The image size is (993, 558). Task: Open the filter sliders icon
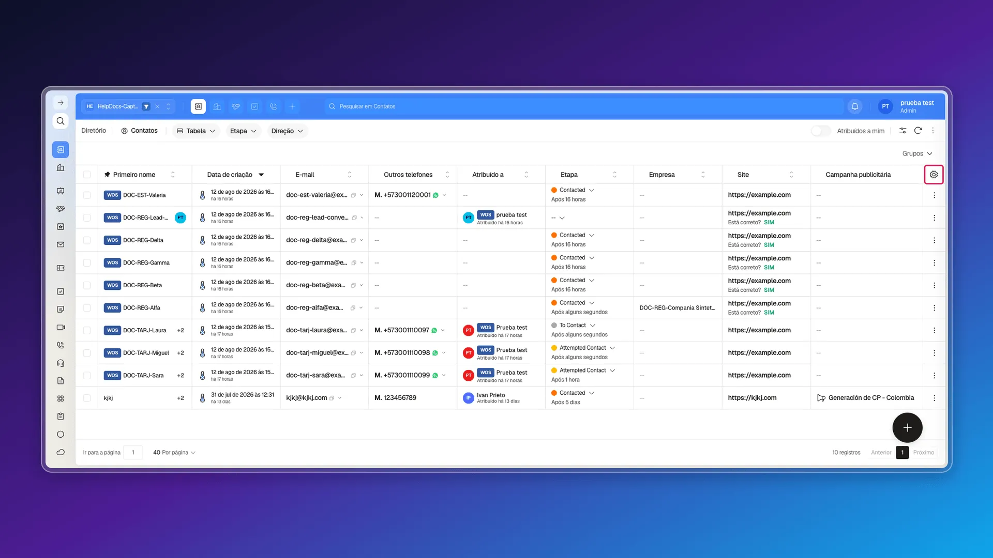pyautogui.click(x=902, y=131)
